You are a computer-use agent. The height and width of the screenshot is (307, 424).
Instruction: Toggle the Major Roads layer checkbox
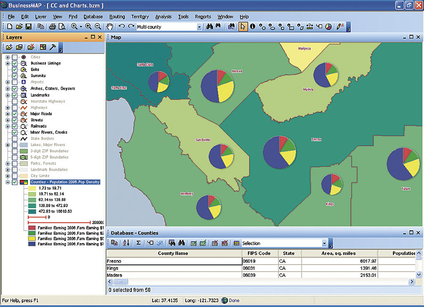tap(15, 113)
